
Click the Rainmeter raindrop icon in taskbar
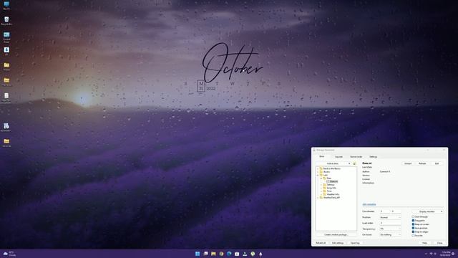click(x=260, y=254)
